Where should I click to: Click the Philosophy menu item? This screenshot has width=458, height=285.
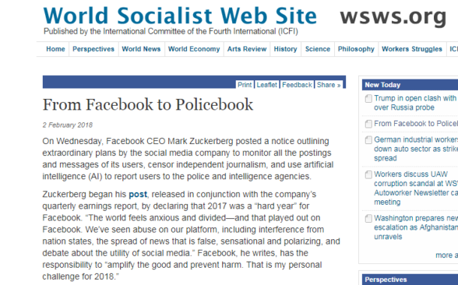click(357, 49)
